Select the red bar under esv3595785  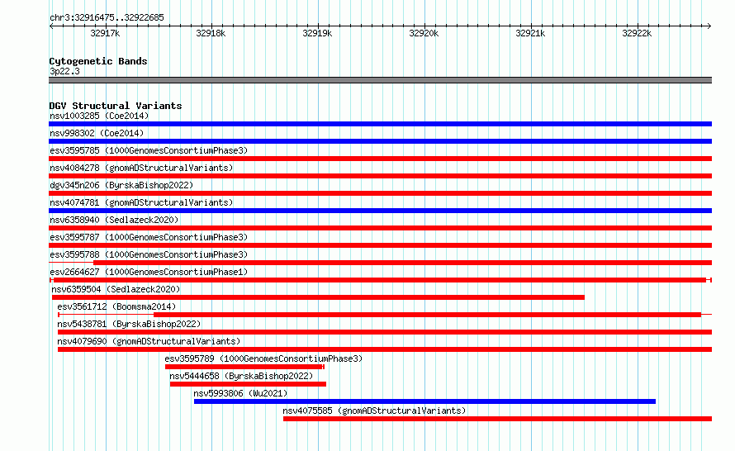coord(380,159)
